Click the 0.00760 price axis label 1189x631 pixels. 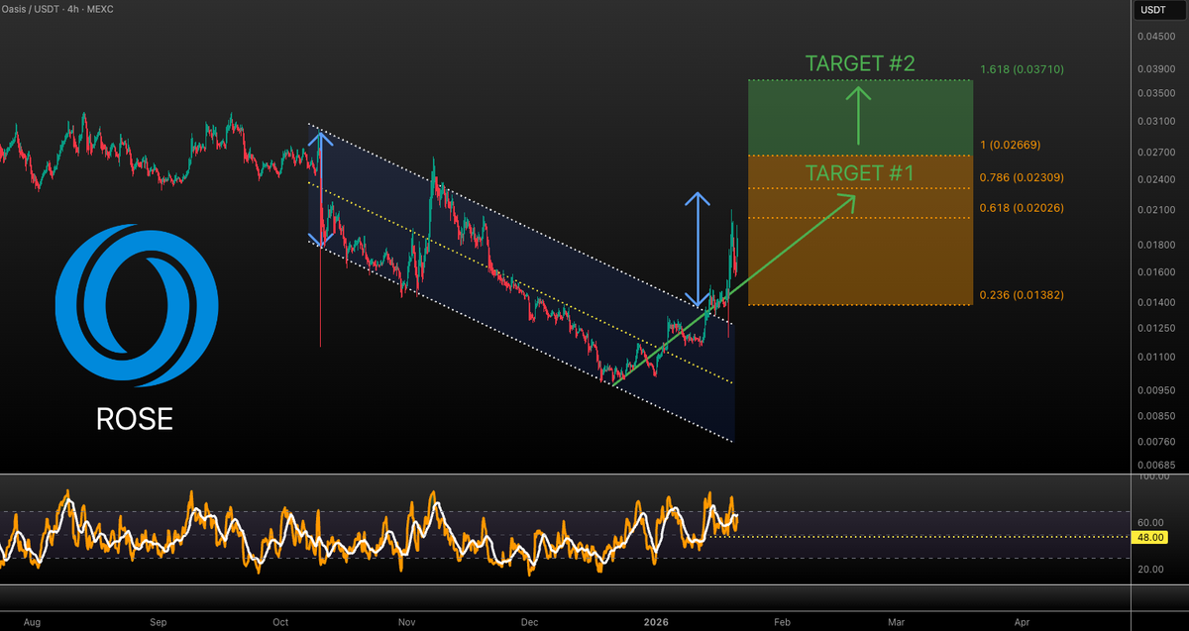(1154, 441)
